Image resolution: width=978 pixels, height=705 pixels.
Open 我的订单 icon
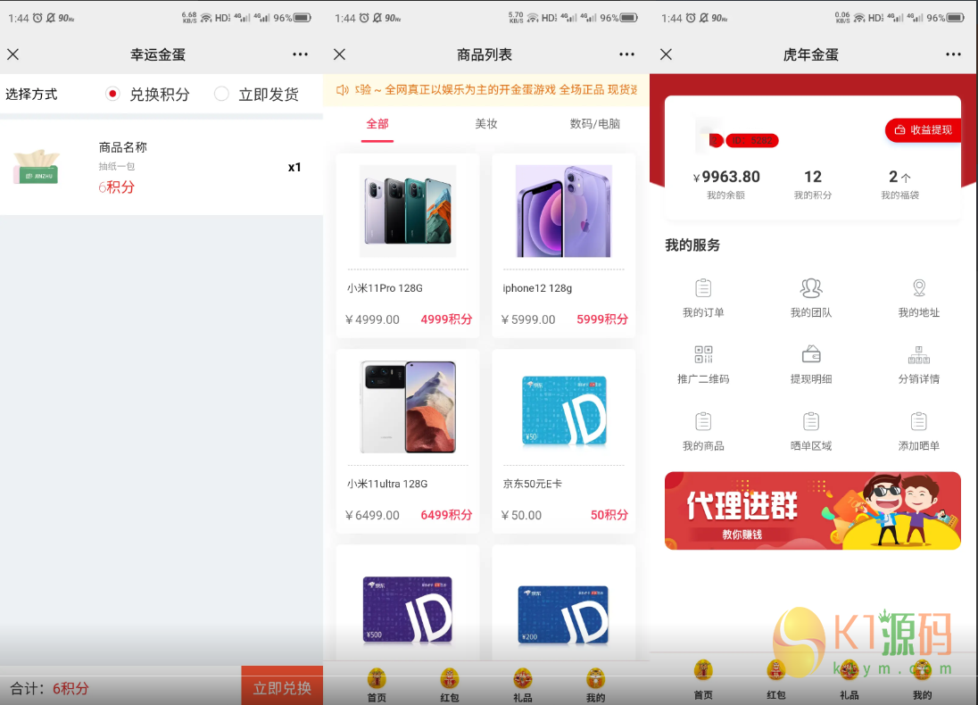[x=703, y=288]
